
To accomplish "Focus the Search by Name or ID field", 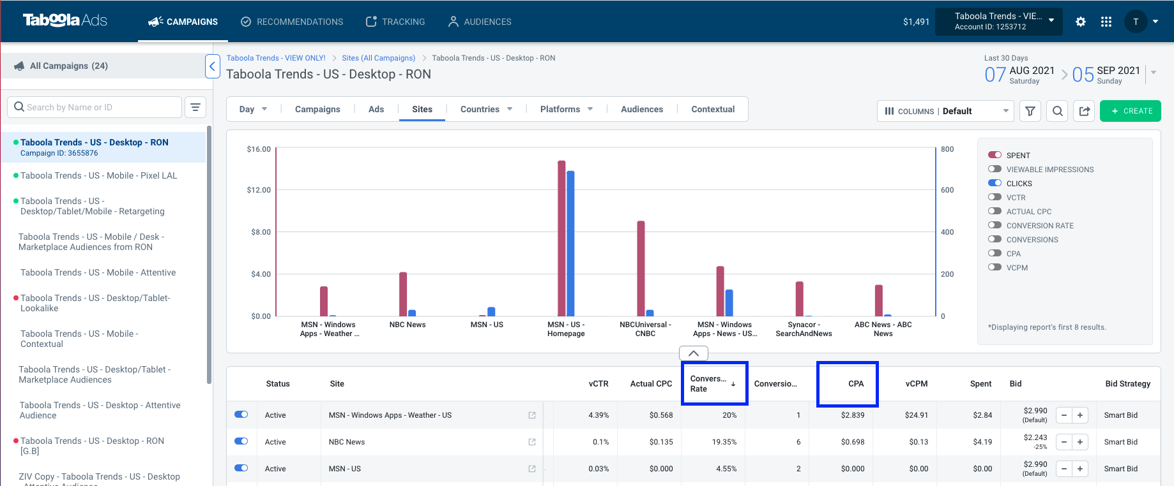I will click(95, 107).
